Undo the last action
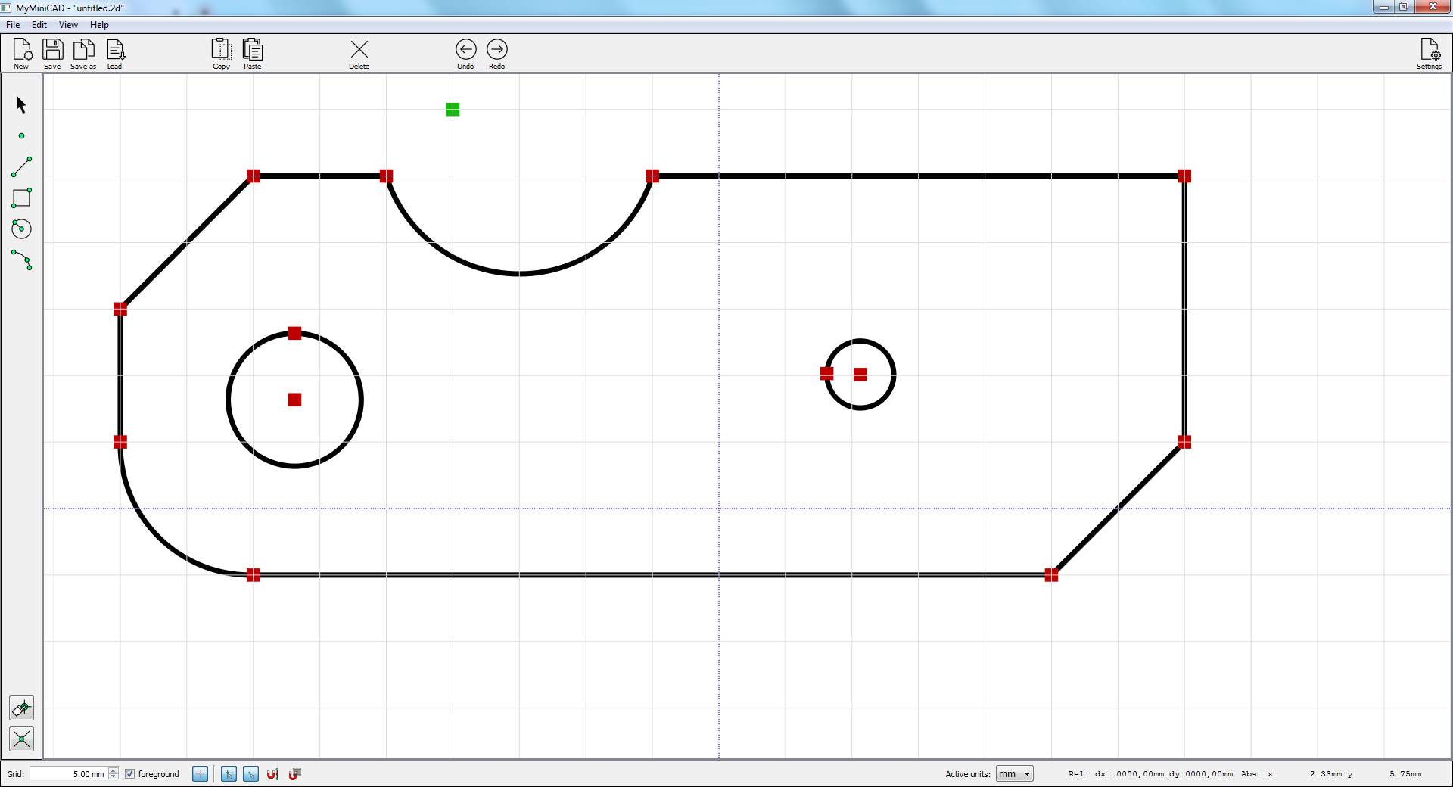The image size is (1453, 787). tap(466, 54)
